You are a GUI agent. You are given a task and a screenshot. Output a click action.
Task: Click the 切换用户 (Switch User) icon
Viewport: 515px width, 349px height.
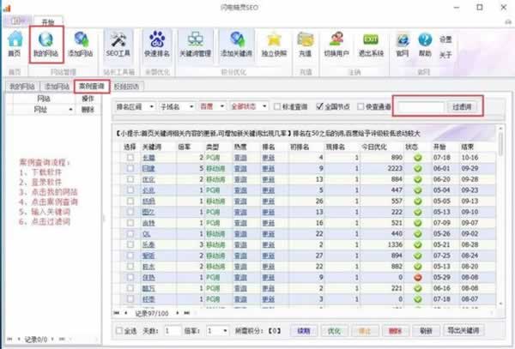[x=338, y=44]
